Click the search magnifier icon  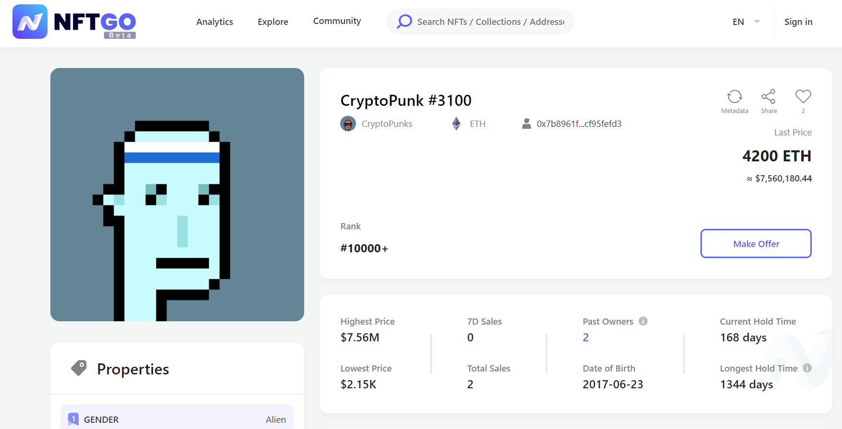click(404, 21)
